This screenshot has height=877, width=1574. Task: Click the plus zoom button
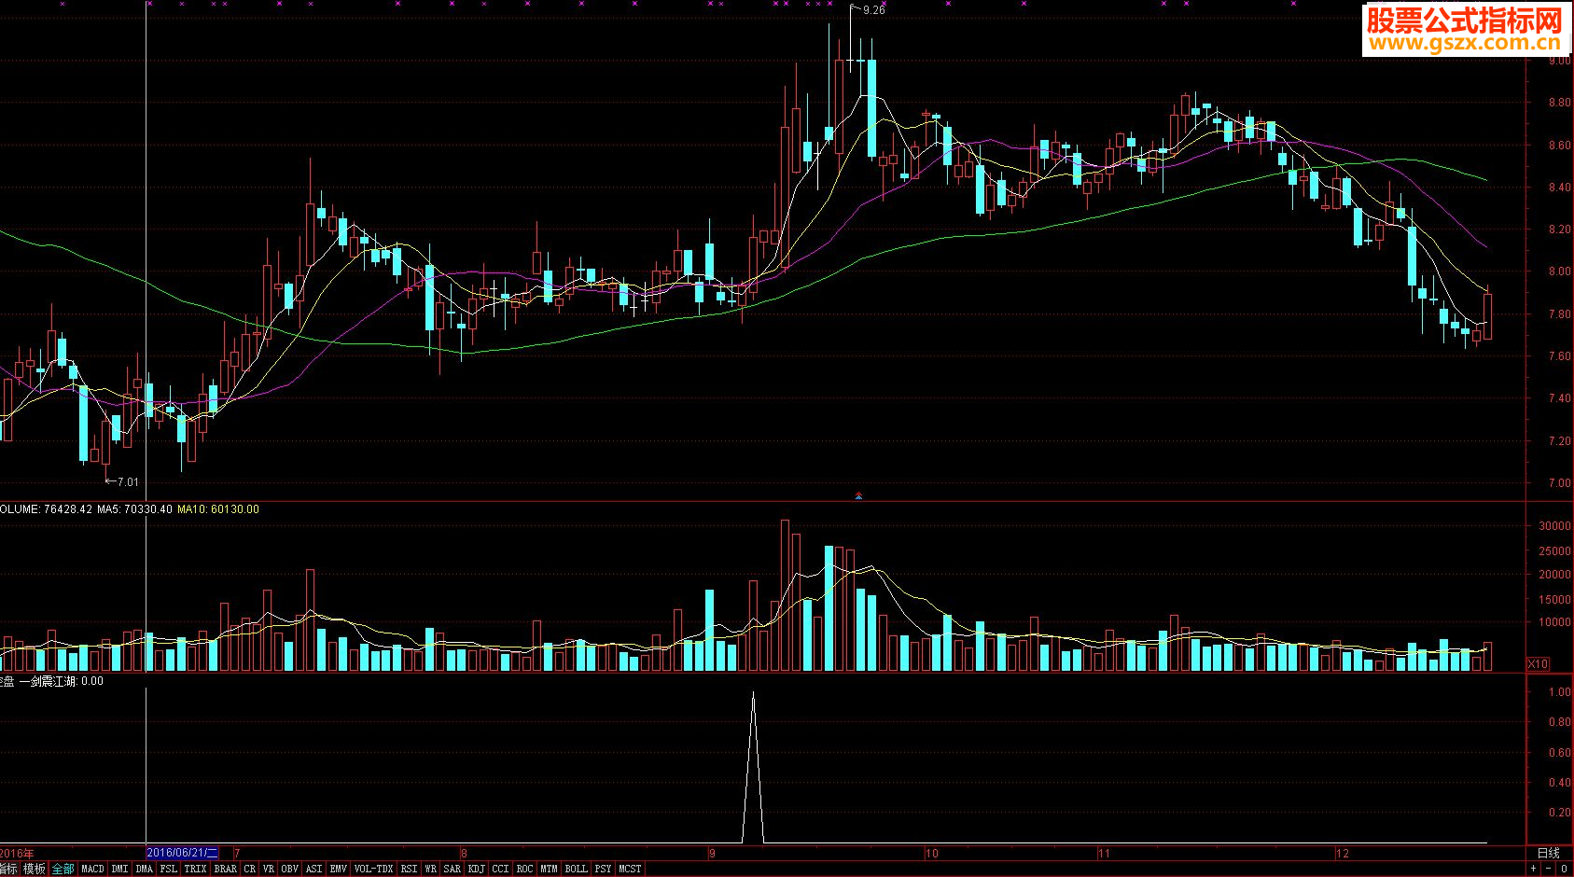1533,869
